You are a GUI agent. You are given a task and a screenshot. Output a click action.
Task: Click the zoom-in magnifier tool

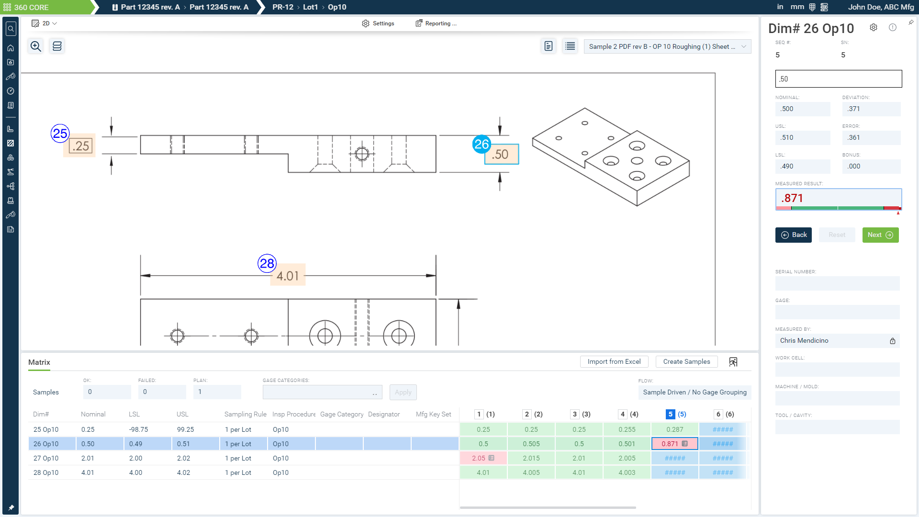[x=36, y=46]
